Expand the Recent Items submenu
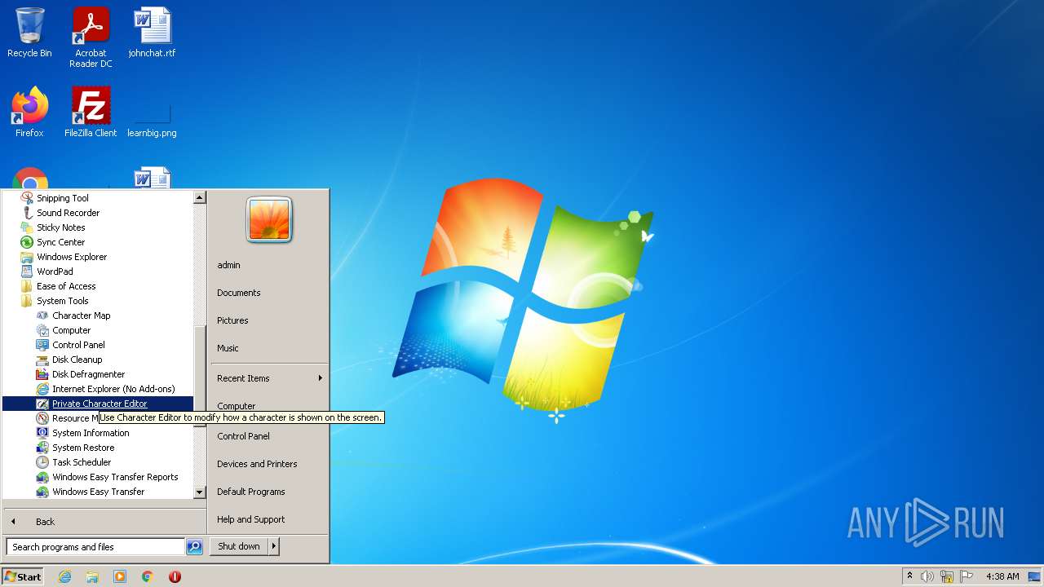The height and width of the screenshot is (587, 1044). point(269,378)
